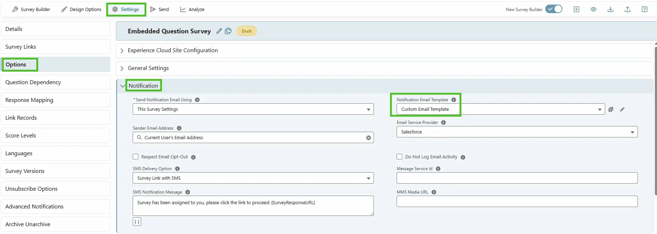Show info for Message Service Id
Viewport: 657px width, 234px height.
[438, 169]
